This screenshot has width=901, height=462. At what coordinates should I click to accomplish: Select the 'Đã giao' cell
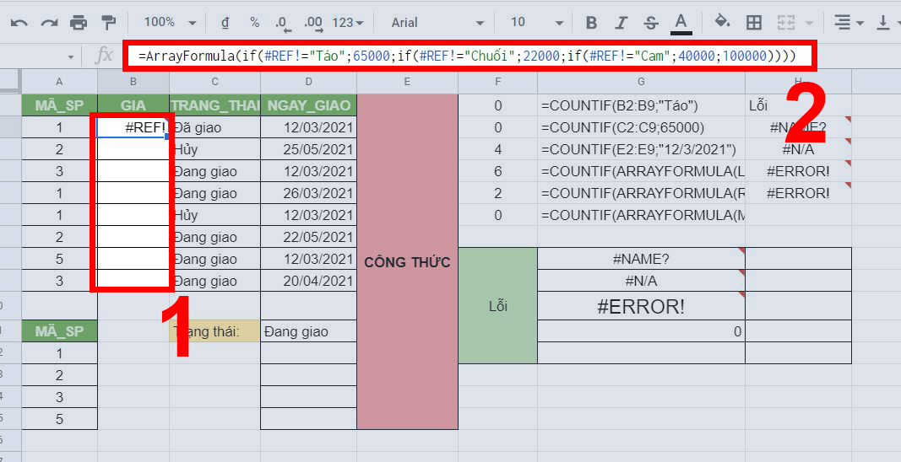pos(215,127)
